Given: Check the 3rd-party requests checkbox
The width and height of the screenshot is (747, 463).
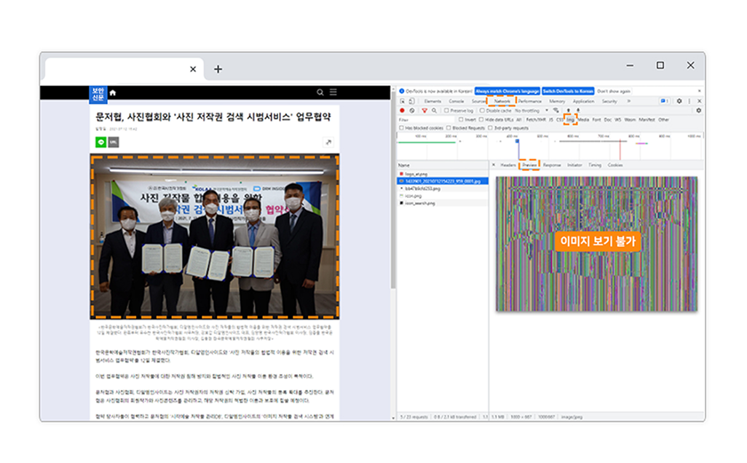Looking at the screenshot, I should coord(490,128).
